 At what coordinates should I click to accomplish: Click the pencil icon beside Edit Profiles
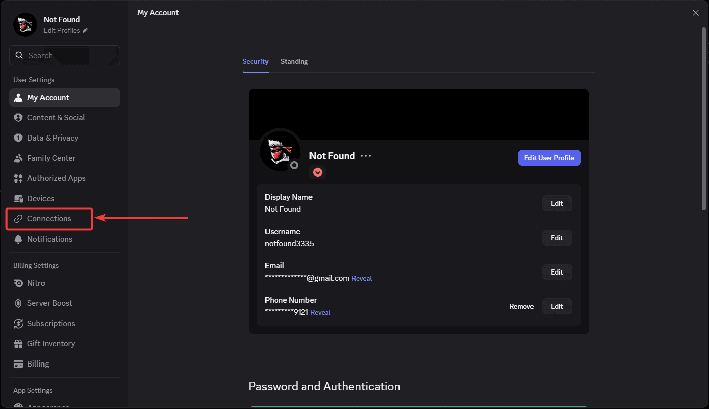point(85,31)
